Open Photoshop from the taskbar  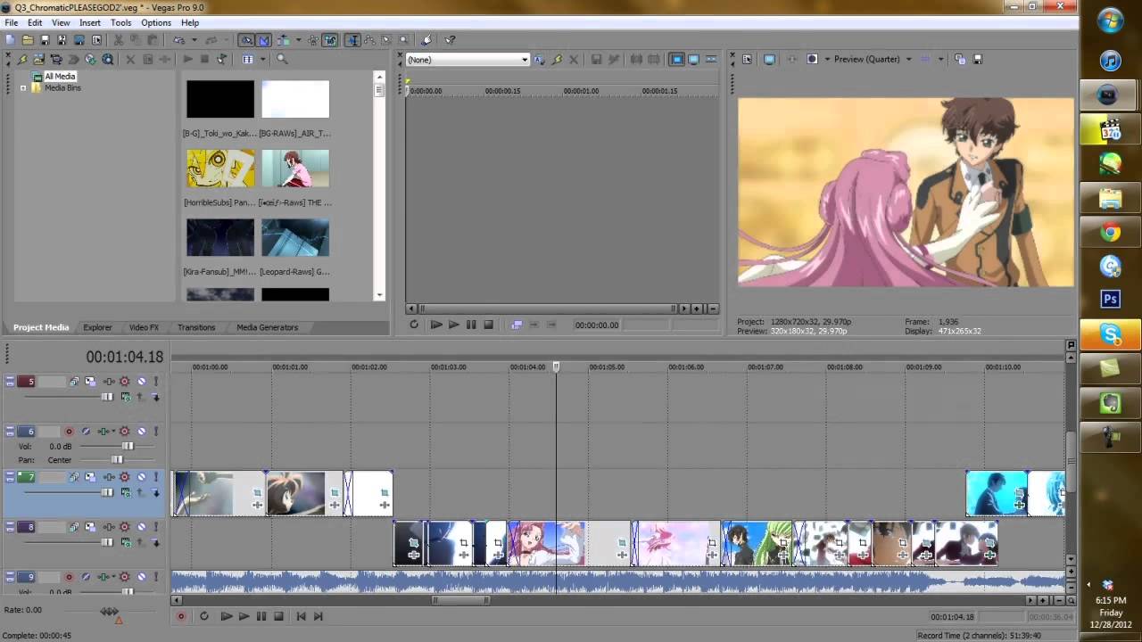[1110, 299]
